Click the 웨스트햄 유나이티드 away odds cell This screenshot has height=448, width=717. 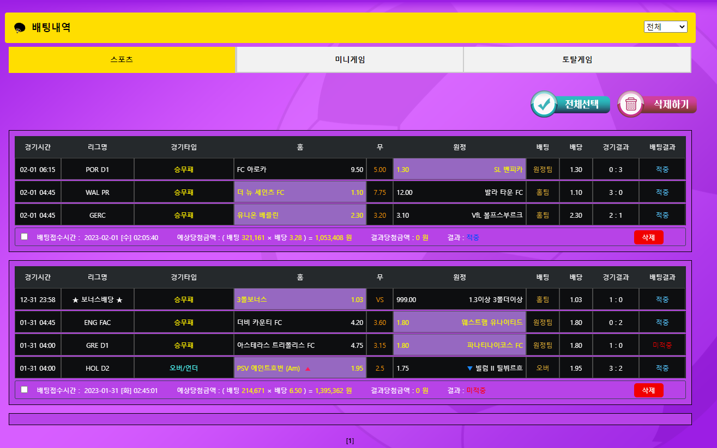point(459,322)
